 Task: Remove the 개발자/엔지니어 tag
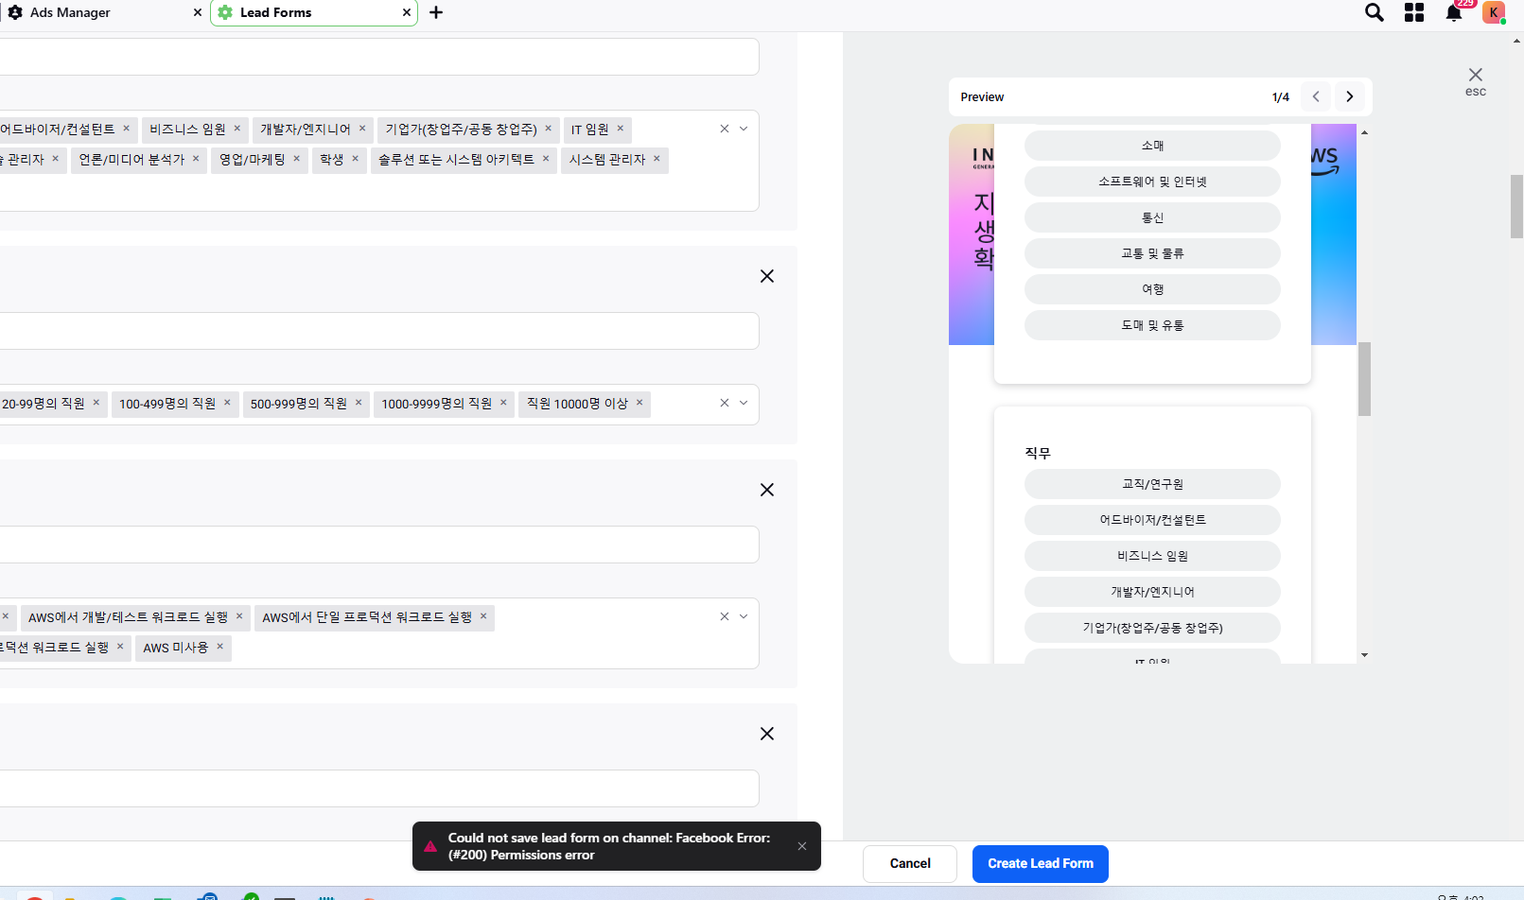[362, 129]
